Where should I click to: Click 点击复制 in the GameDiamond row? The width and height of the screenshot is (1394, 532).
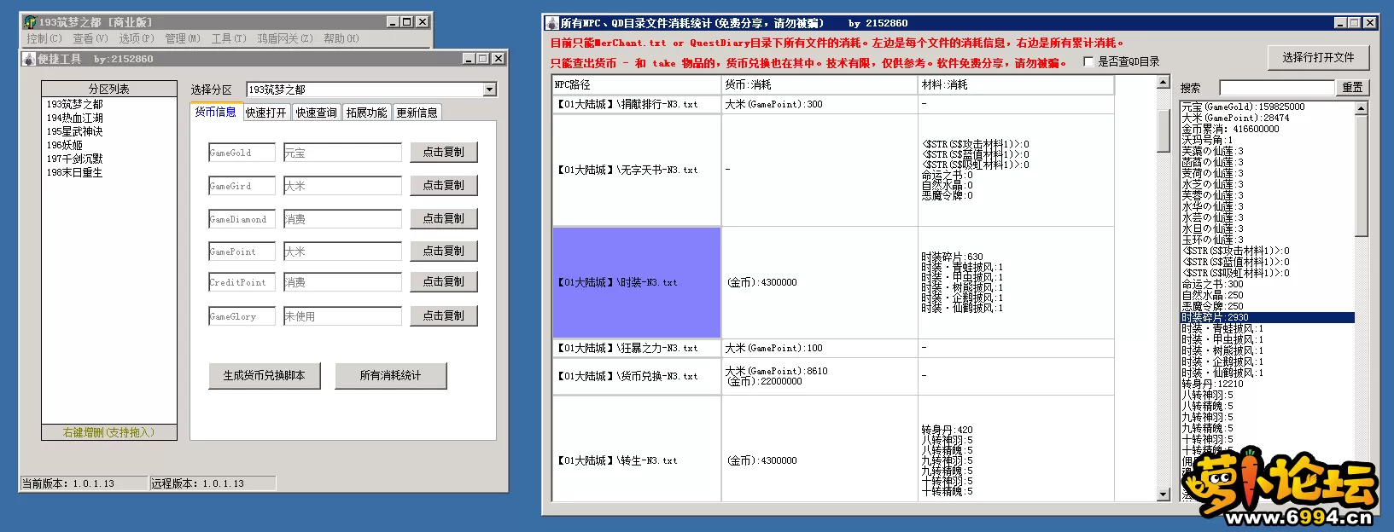[444, 218]
